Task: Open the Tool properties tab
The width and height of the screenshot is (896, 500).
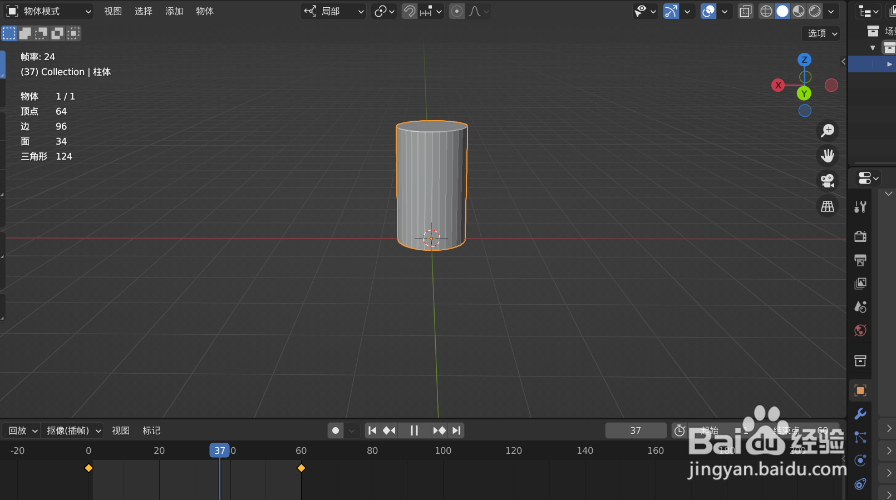Action: 860,207
